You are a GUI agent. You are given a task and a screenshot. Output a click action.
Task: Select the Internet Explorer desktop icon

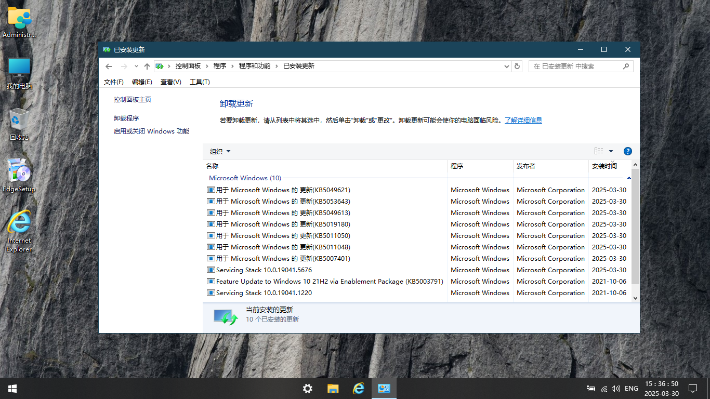coord(20,231)
